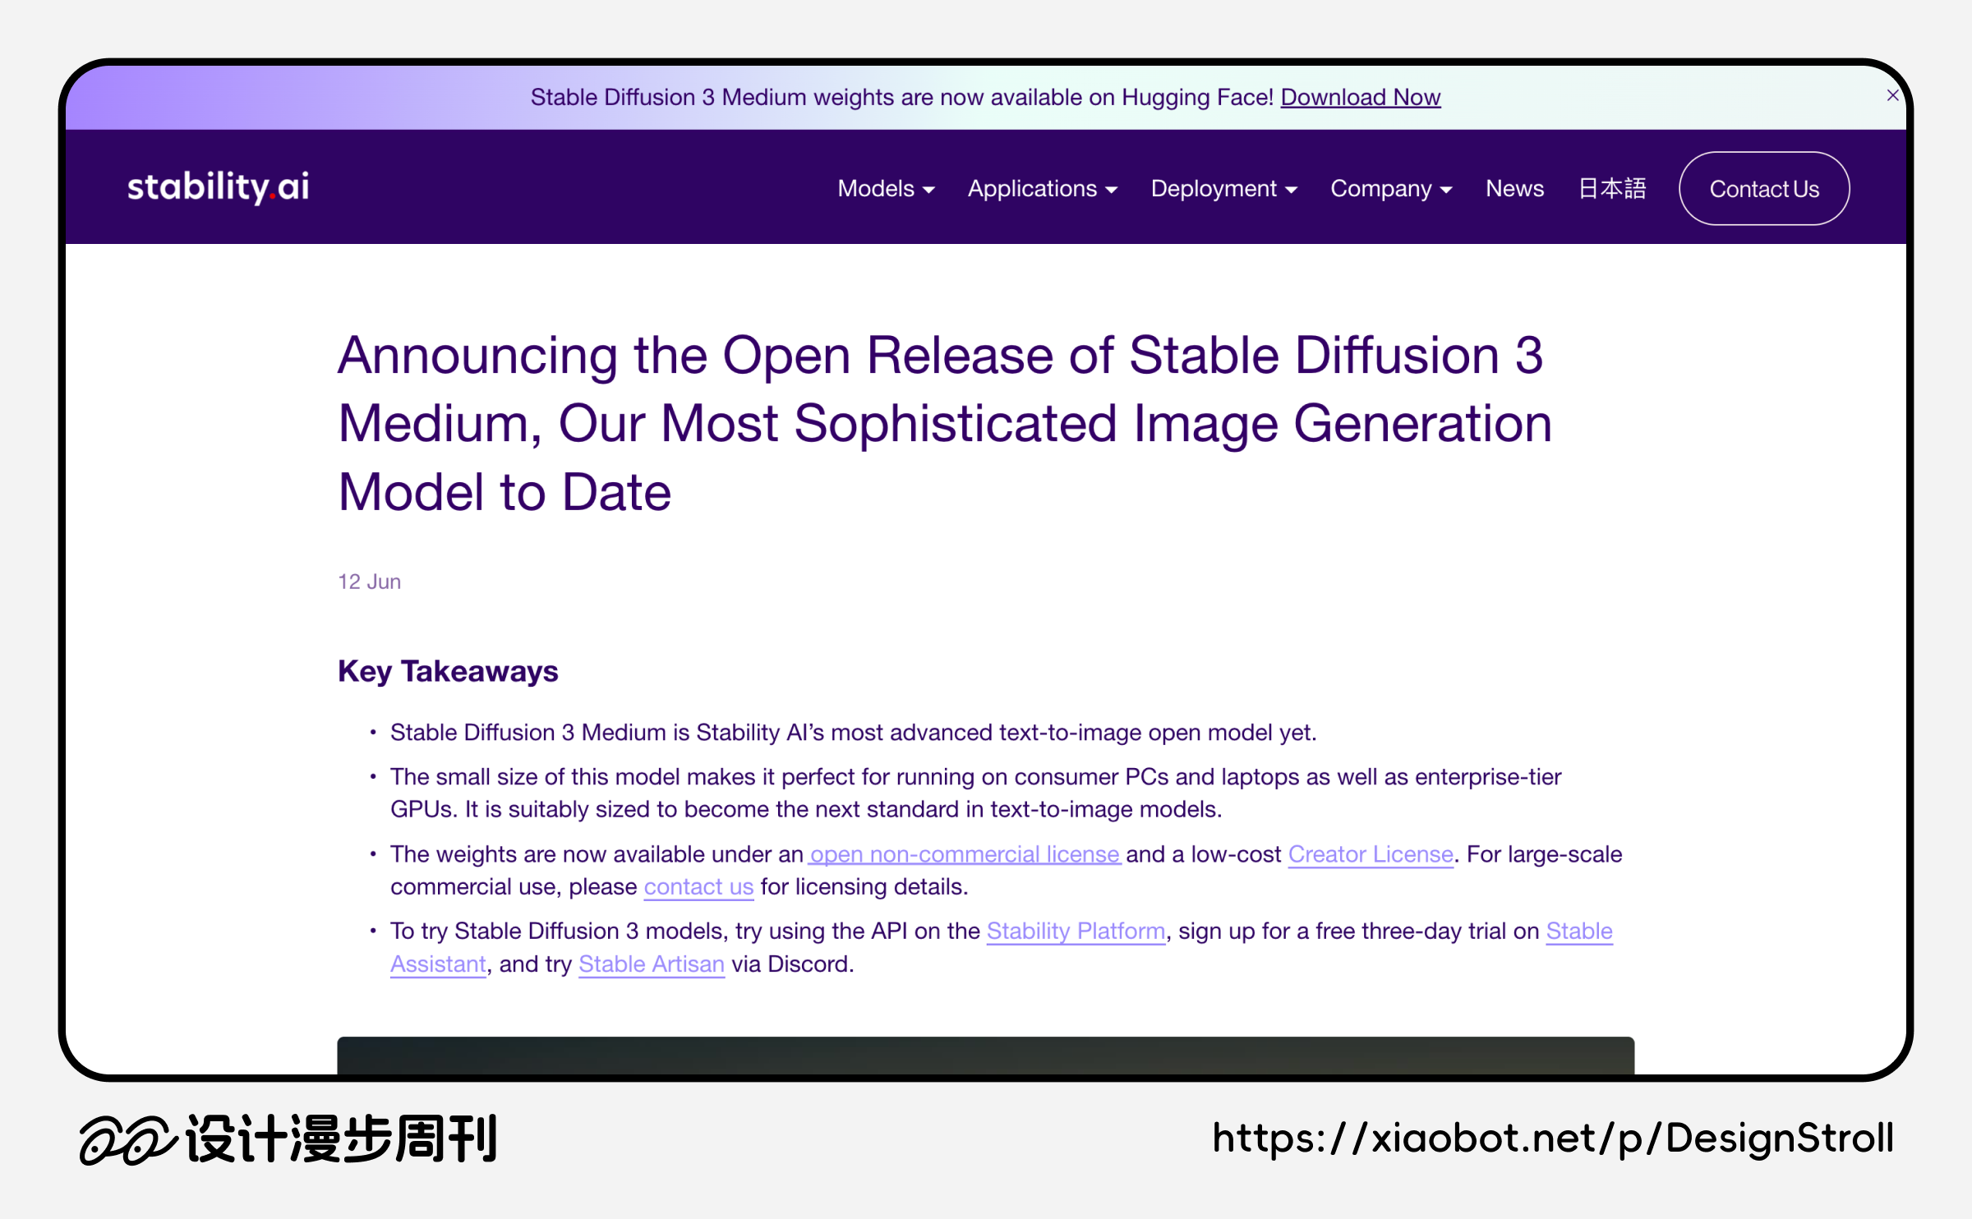Open the Company dropdown menu

pos(1391,189)
